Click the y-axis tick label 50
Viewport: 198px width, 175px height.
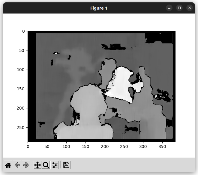point(22,50)
